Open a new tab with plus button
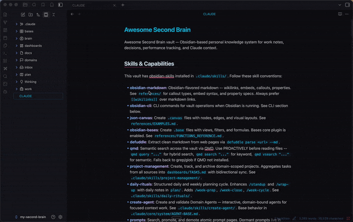This screenshot has width=353, height=222. pos(123,5)
